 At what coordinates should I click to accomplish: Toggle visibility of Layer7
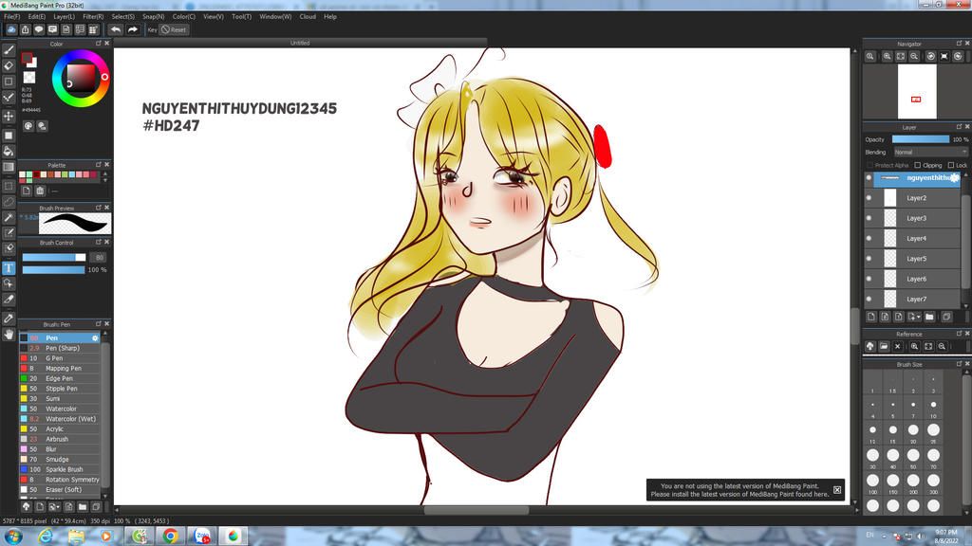point(869,299)
